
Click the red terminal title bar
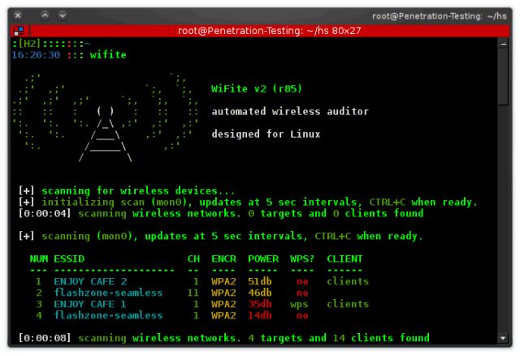(x=269, y=31)
